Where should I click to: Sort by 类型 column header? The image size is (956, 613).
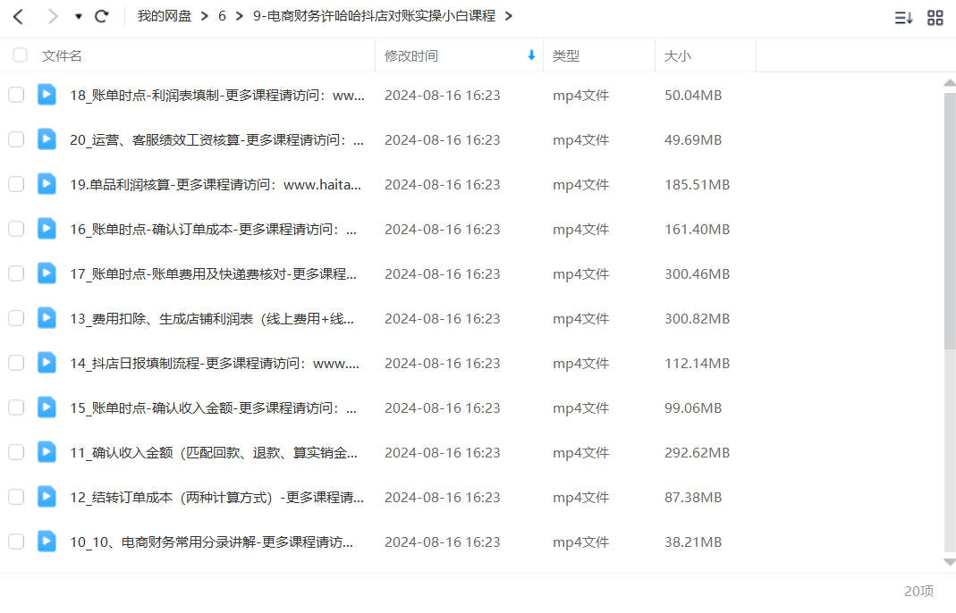click(566, 56)
